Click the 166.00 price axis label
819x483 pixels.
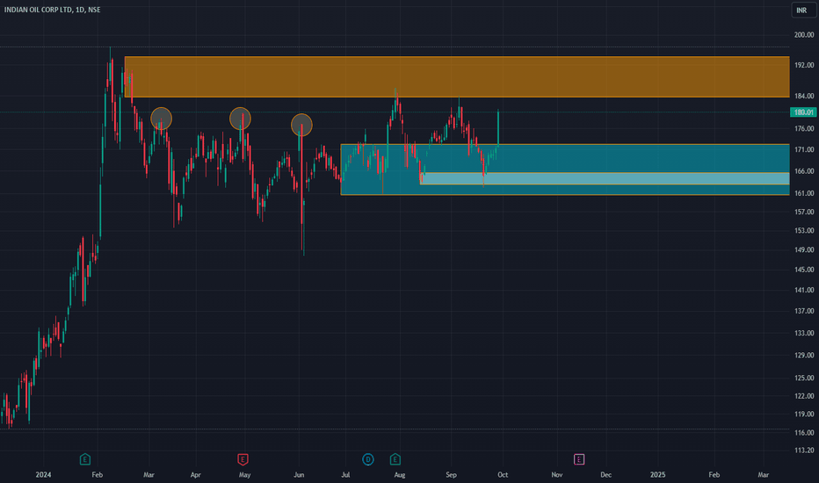click(804, 171)
